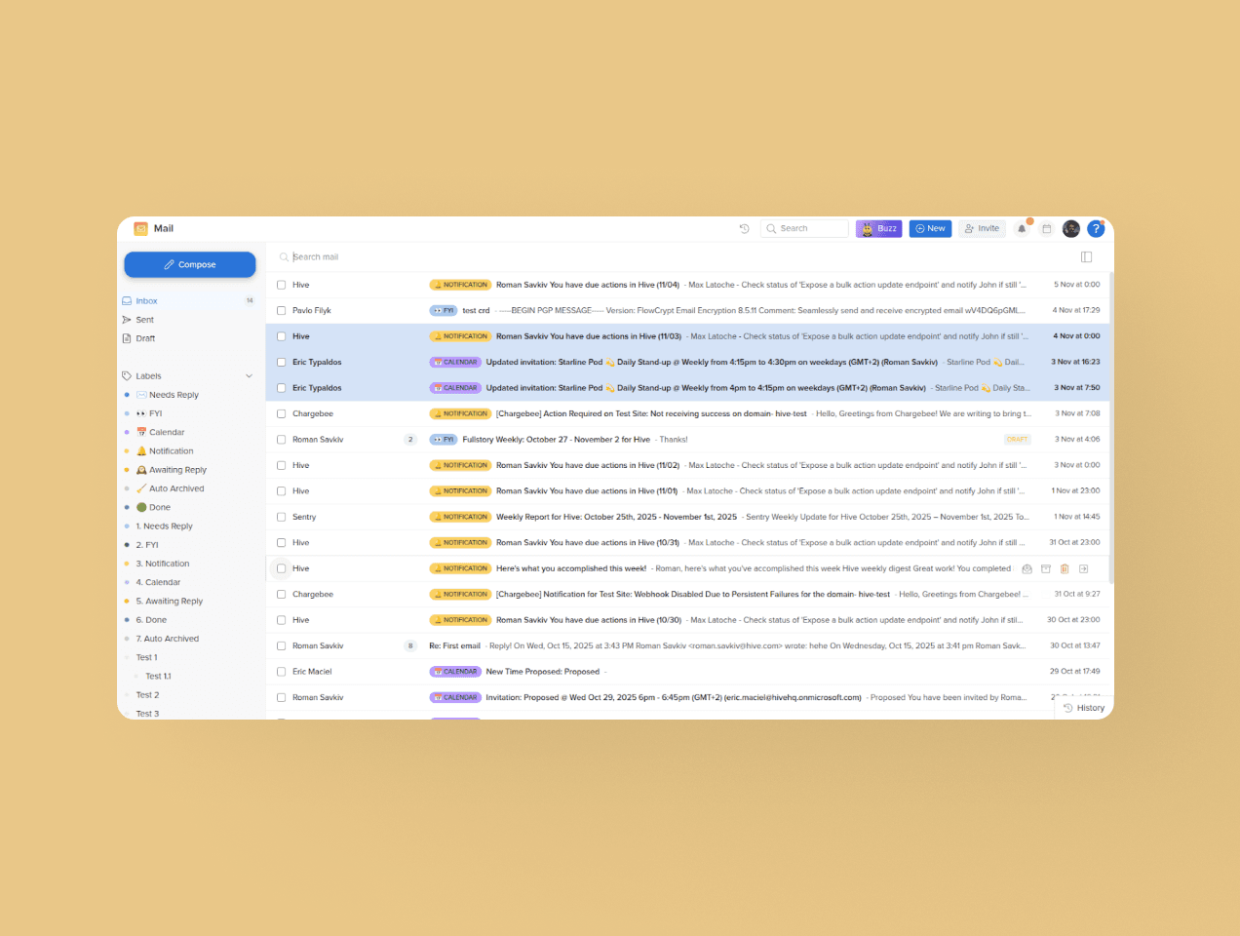This screenshot has width=1240, height=936.
Task: Delete the hovered Hive email via trash icon
Action: pos(1064,568)
